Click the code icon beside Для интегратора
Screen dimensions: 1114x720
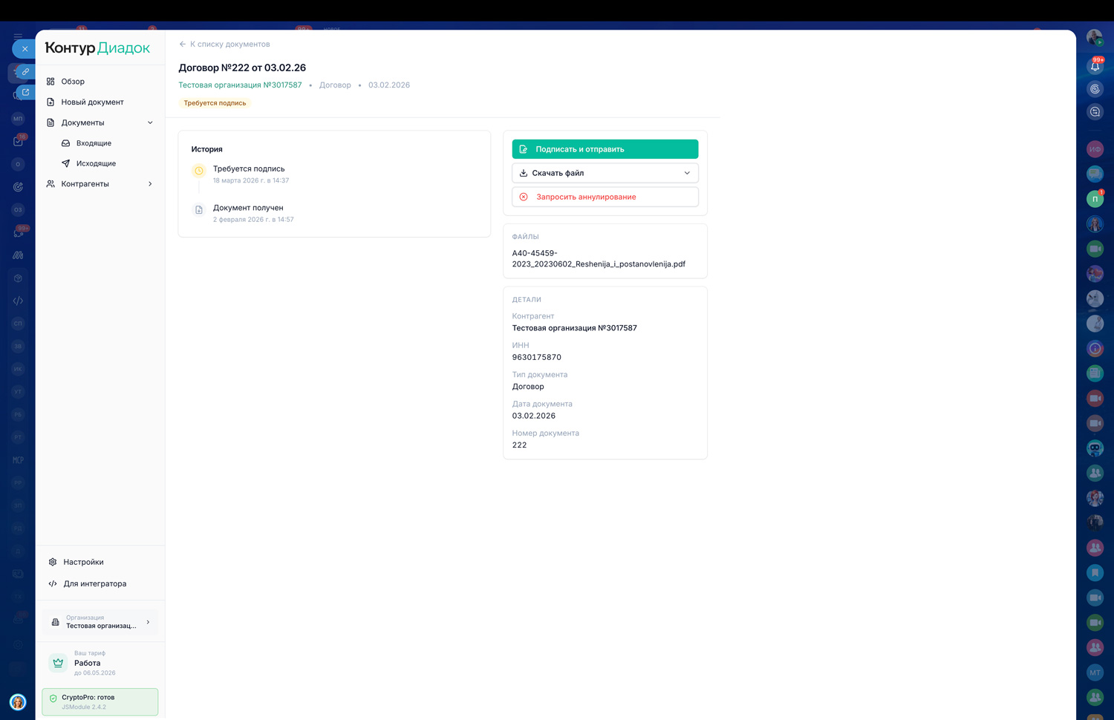53,583
